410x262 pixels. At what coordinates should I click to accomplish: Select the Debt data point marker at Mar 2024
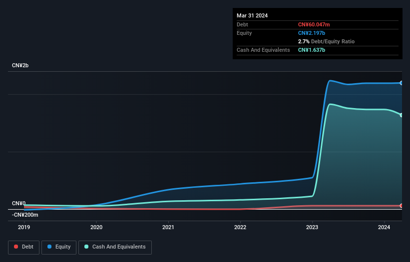pos(401,206)
